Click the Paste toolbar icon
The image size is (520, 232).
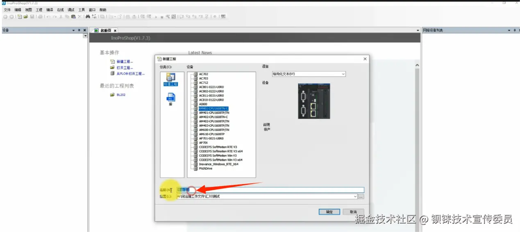tap(73, 16)
